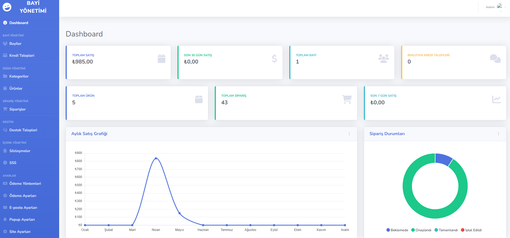Image resolution: width=510 pixels, height=238 pixels.
Task: Click the smiley logo icon in sidebar header
Action: [7, 7]
